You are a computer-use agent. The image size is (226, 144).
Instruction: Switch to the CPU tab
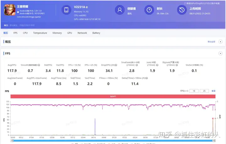click(x=25, y=33)
